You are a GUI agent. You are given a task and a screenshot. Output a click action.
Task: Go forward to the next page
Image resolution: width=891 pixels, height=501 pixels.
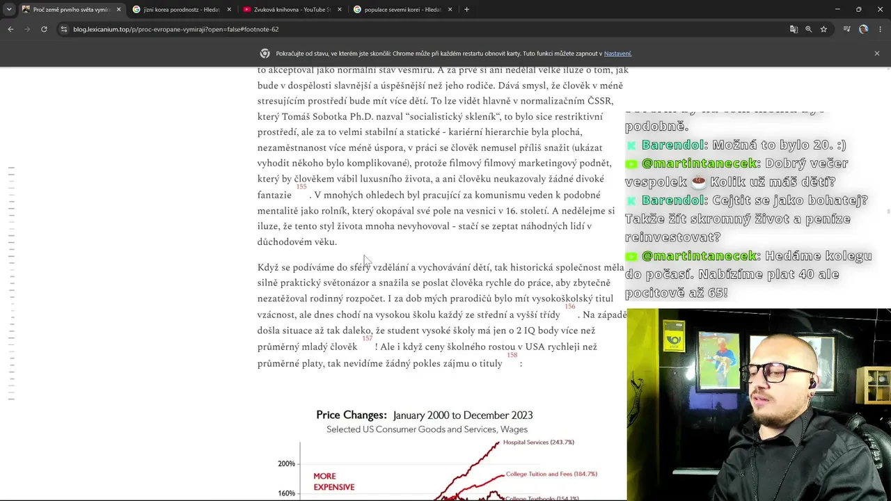pos(27,29)
